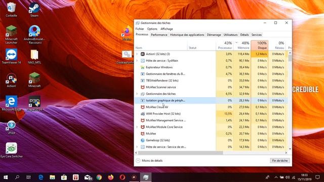The height and width of the screenshot is (182, 324).
Task: Open Microsoft Store from the taskbar
Action: click(64, 177)
